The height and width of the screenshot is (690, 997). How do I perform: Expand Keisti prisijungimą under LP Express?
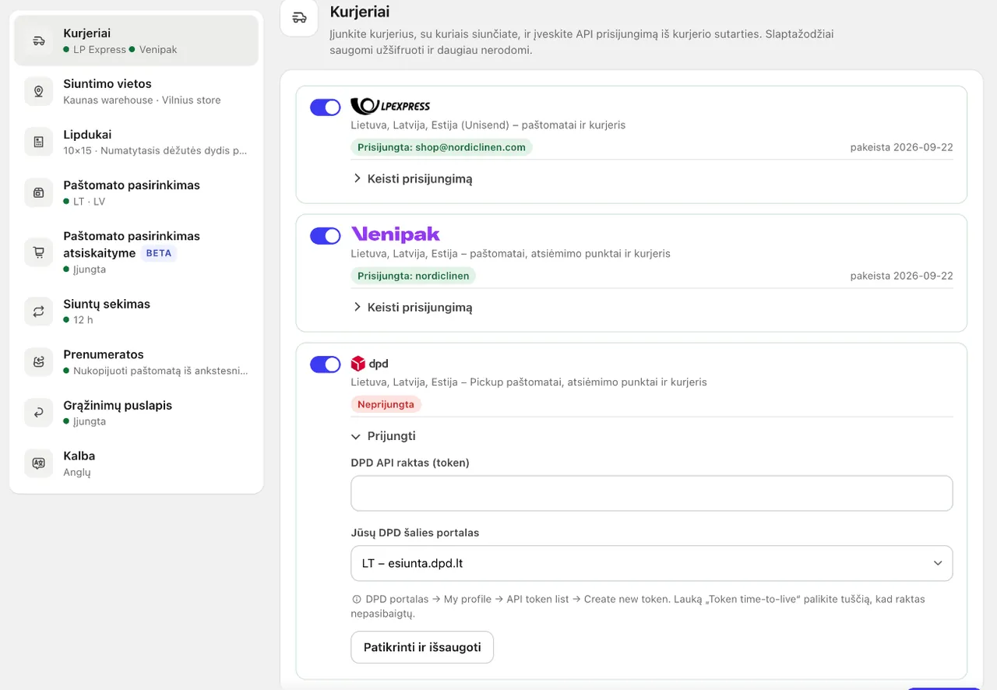click(x=413, y=178)
